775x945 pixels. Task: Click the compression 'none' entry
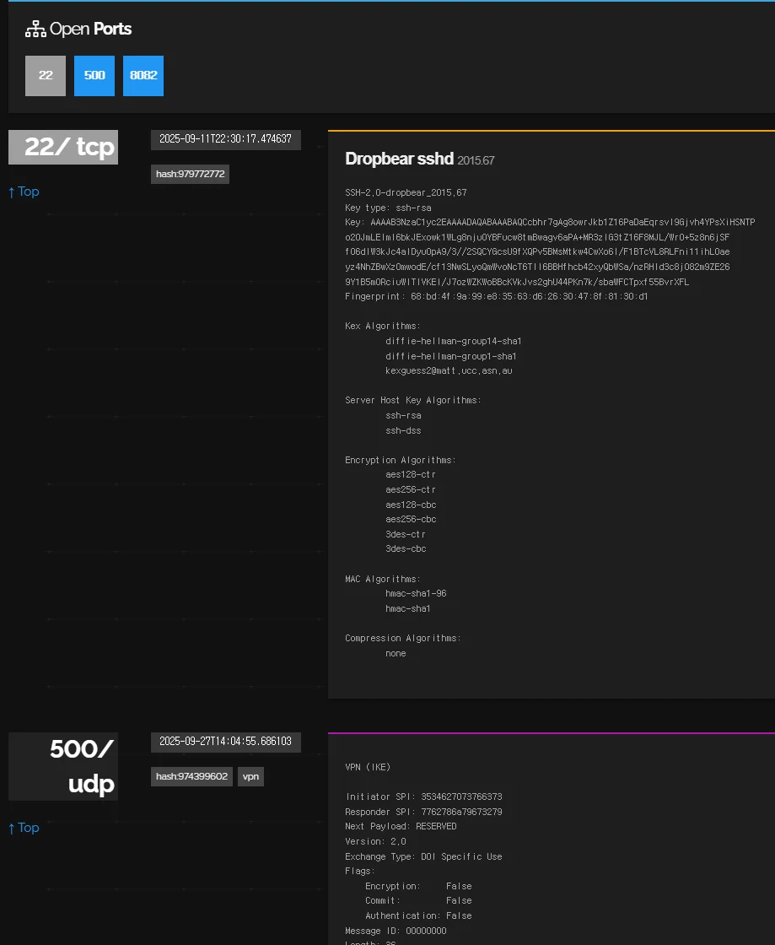coord(396,653)
